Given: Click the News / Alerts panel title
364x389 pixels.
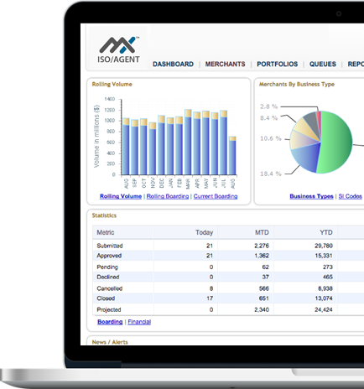Looking at the screenshot, I should [110, 342].
